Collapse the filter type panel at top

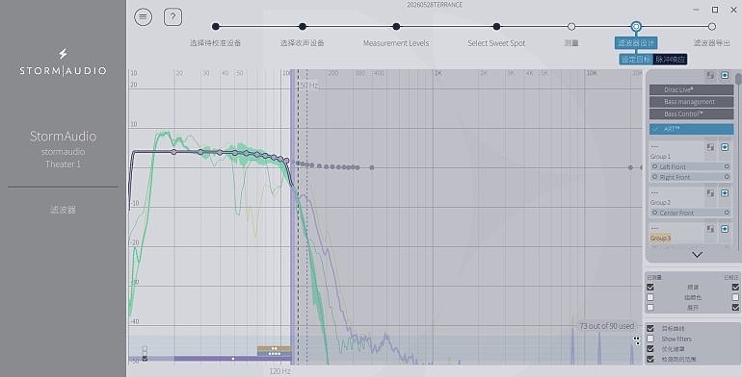tap(725, 75)
